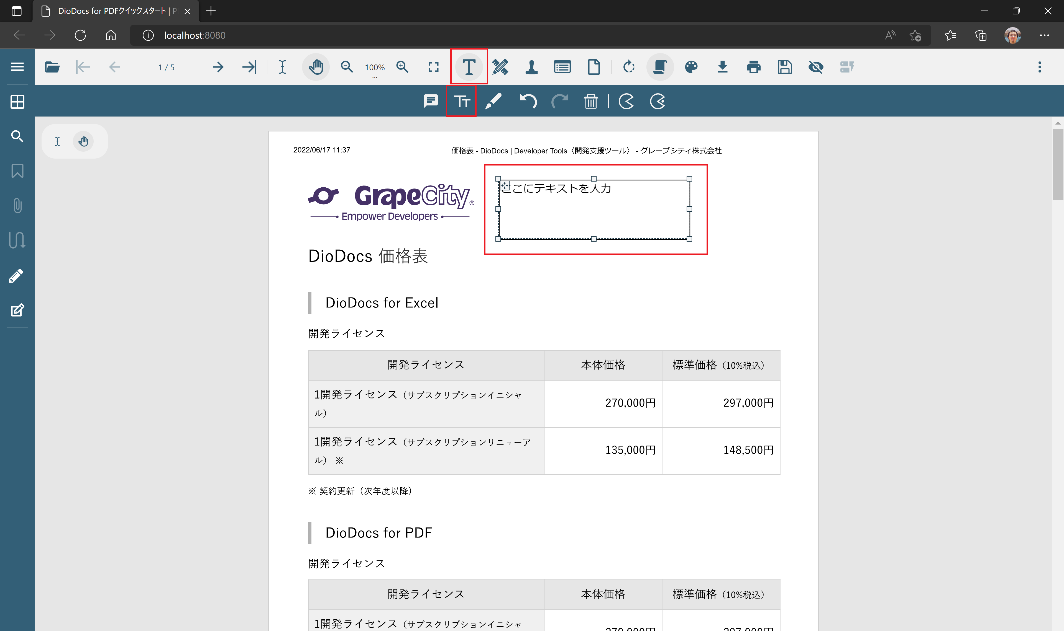
Task: Open the text tools T button
Action: pos(469,67)
